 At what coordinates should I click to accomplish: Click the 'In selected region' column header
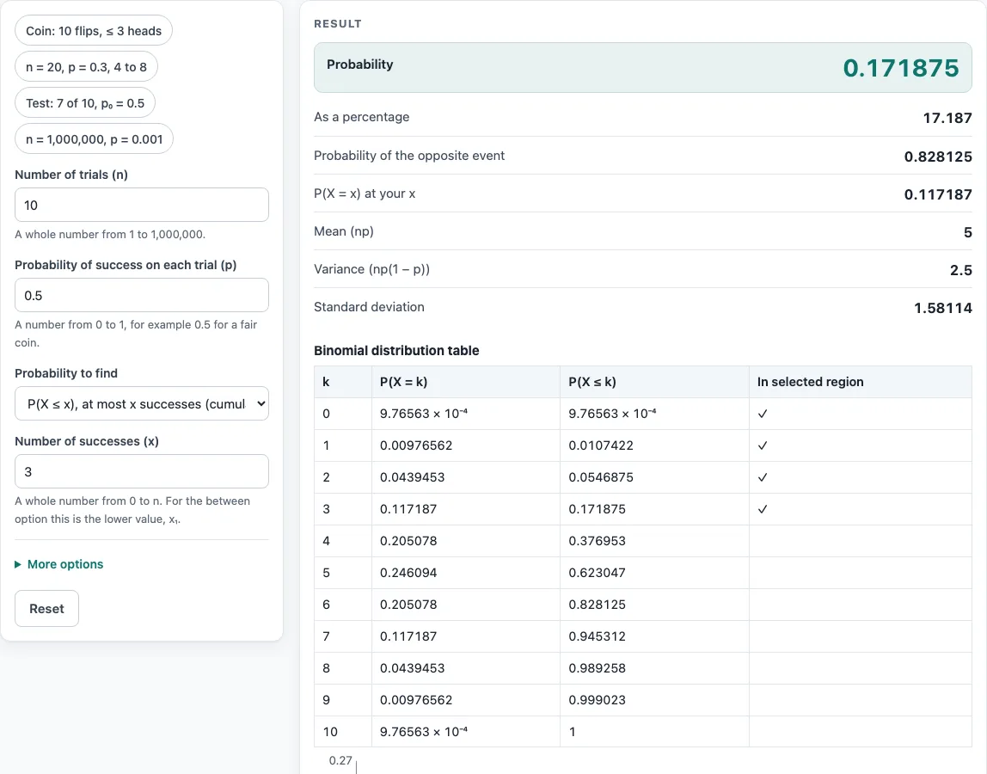(810, 382)
